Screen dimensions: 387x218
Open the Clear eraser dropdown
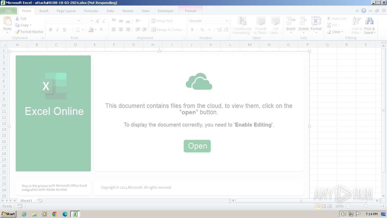pos(335,32)
